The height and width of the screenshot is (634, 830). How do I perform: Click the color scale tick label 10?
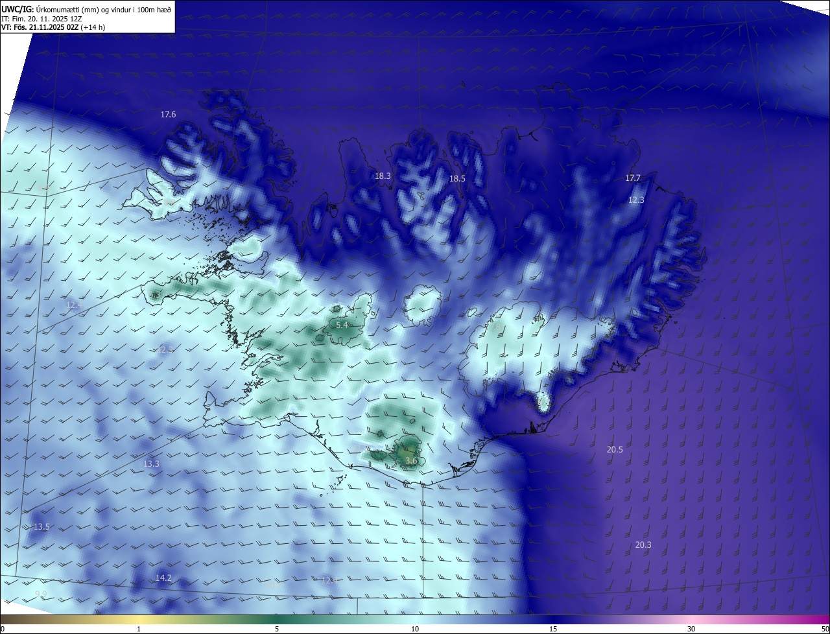pos(415,629)
